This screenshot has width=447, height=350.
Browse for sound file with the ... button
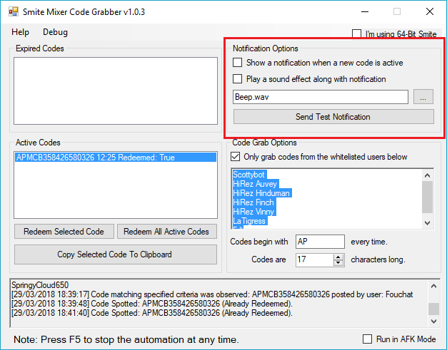tap(423, 97)
